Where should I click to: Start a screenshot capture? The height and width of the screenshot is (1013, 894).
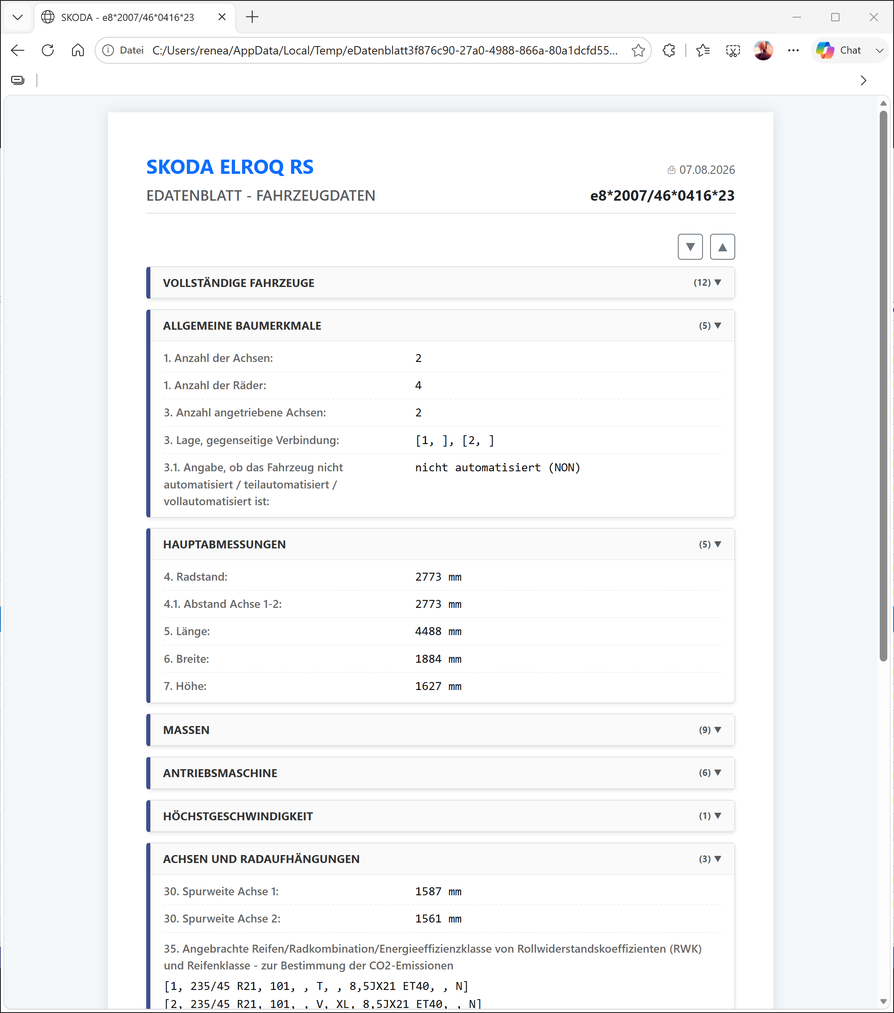pos(733,51)
